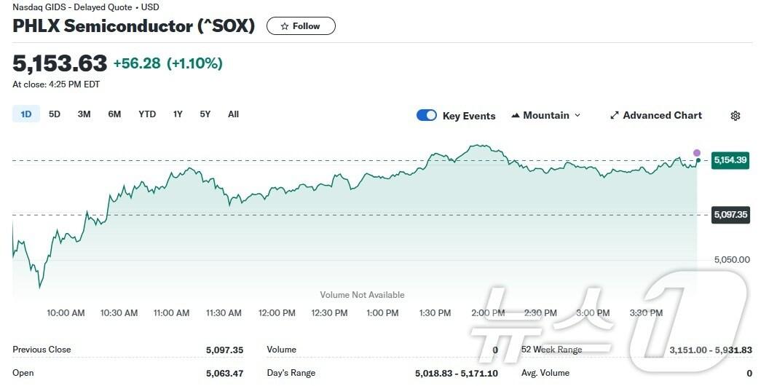This screenshot has height=386, width=761.
Task: Switch chart to 1Y range
Action: point(178,114)
